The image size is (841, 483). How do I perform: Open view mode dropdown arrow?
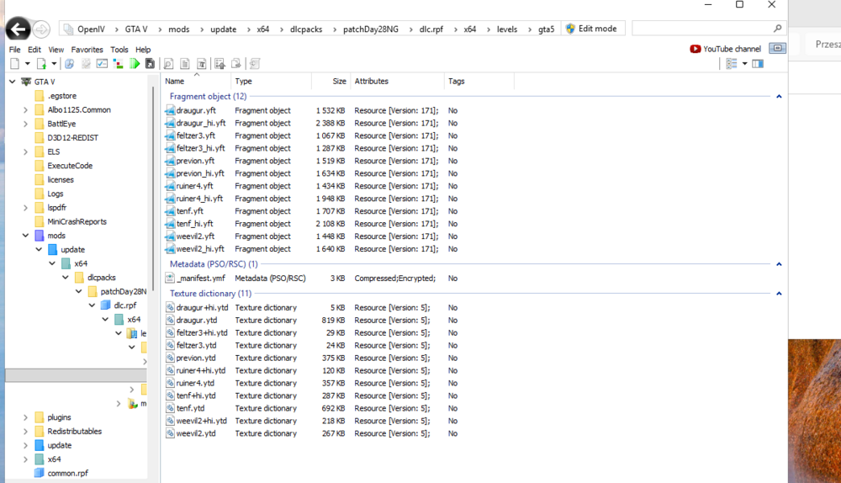744,64
